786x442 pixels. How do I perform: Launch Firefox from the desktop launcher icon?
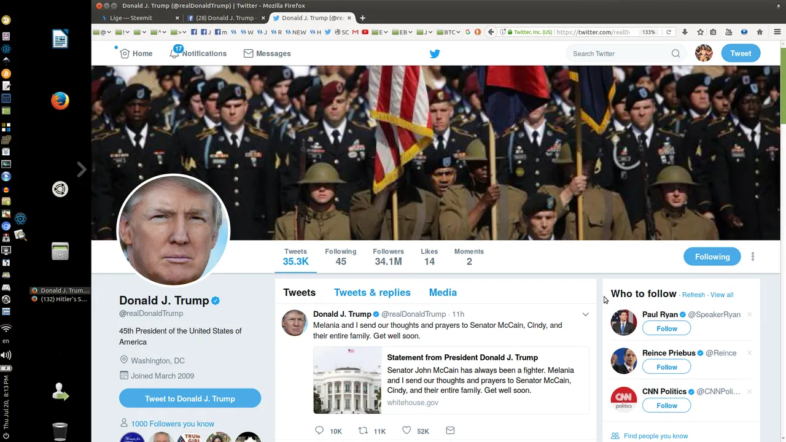[x=60, y=101]
